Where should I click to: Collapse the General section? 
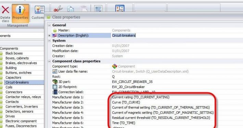click(x=49, y=25)
